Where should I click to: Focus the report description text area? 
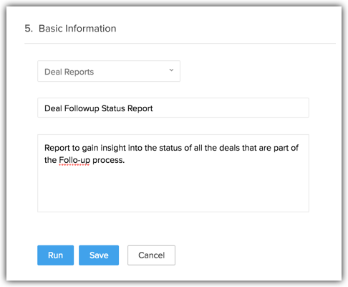[x=173, y=173]
